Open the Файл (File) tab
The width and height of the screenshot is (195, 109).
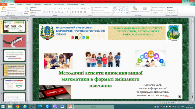[3, 5]
